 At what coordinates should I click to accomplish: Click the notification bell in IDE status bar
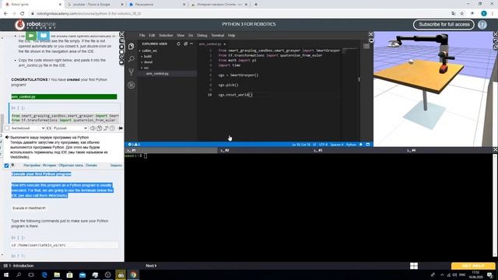361,145
